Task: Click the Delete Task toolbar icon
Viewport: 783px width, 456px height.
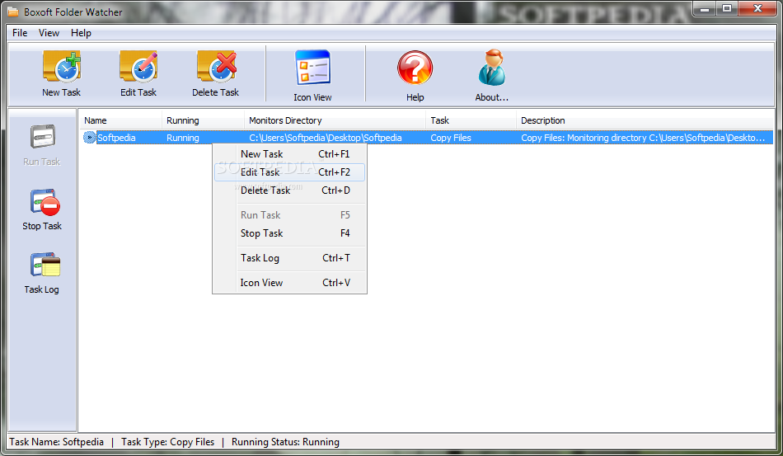Action: [x=216, y=67]
